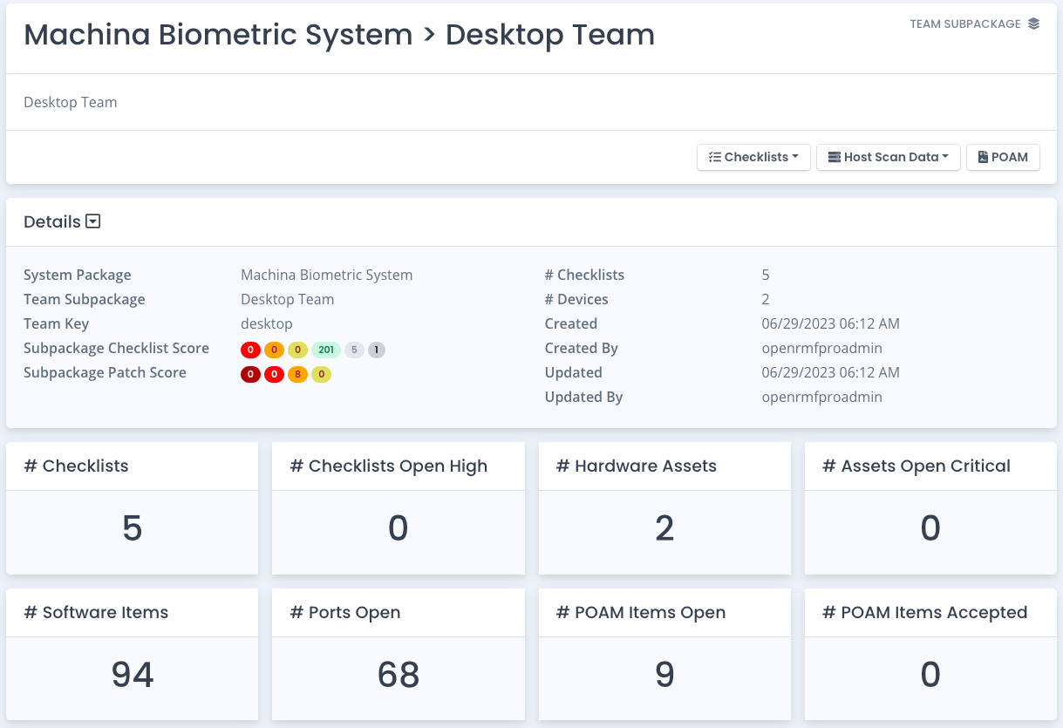
Task: Click the bright red 0 patch score badge
Action: point(274,375)
